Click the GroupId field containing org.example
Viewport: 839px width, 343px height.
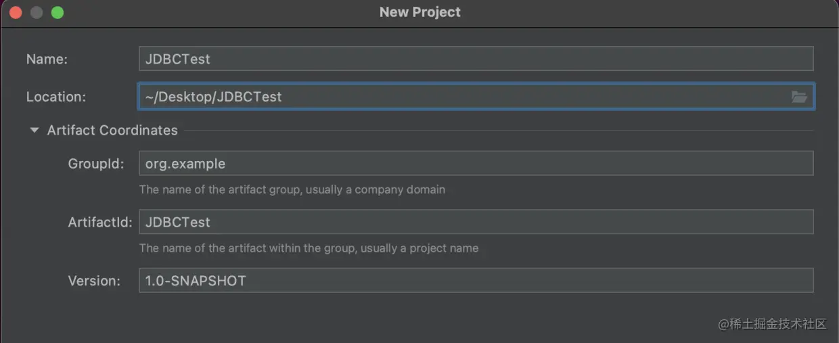point(475,164)
